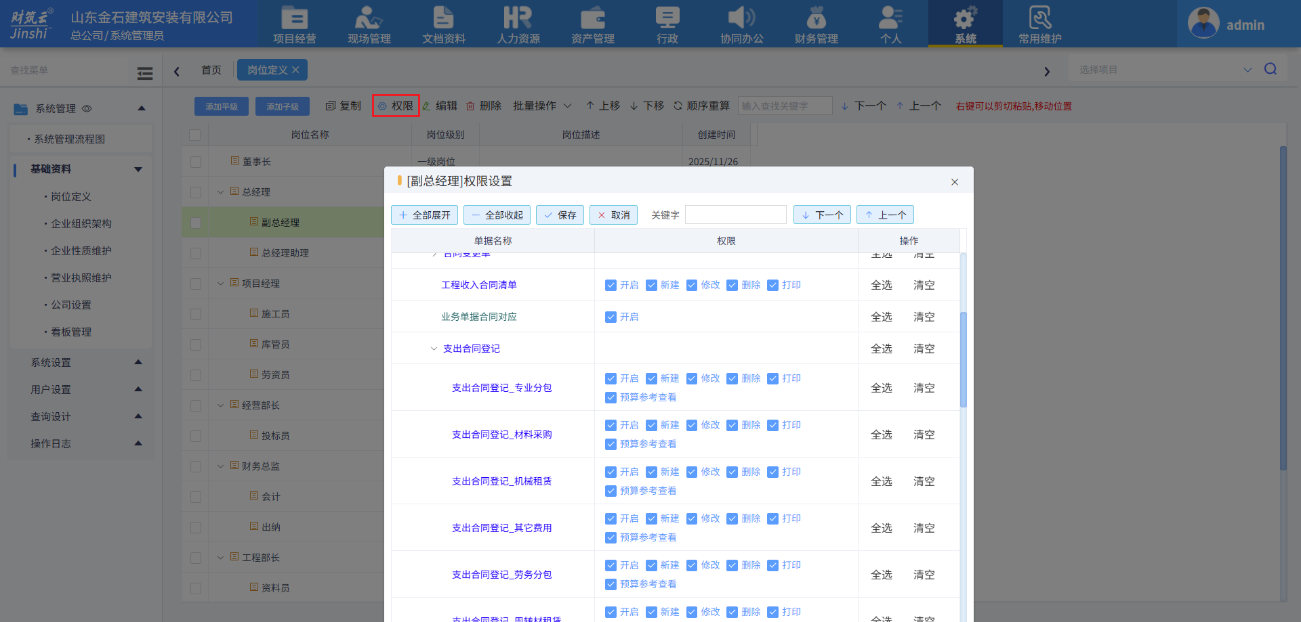
Task: Uncheck 删除 for 支出合同登记_材料采购
Action: coord(732,425)
